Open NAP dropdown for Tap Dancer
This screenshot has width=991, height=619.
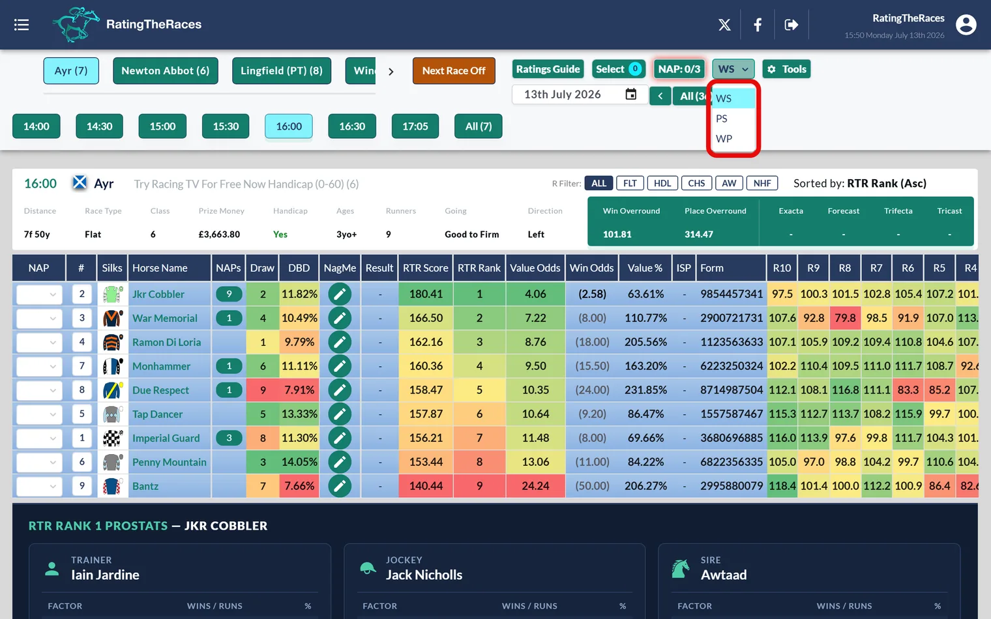pos(39,414)
